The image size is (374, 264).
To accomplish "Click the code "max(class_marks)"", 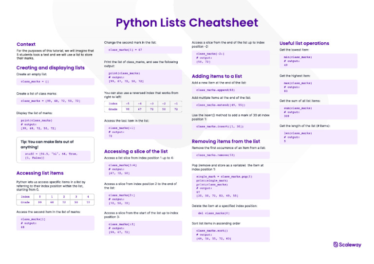I will [298, 83].
